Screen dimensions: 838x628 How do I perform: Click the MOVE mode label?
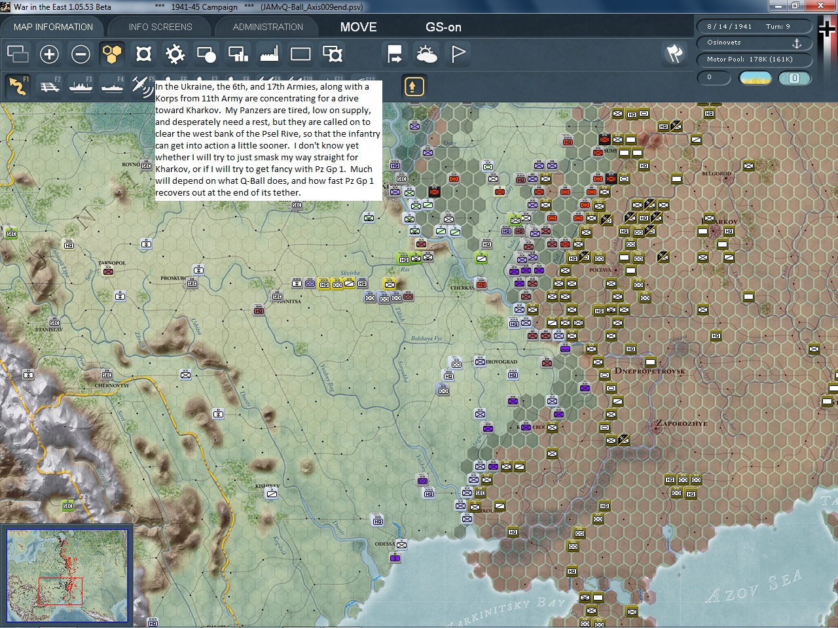pyautogui.click(x=358, y=27)
